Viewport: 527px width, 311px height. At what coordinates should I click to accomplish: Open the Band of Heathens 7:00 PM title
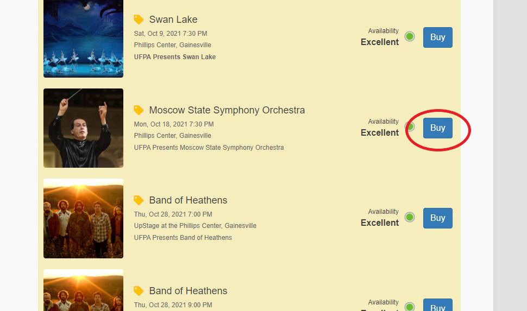coord(188,200)
